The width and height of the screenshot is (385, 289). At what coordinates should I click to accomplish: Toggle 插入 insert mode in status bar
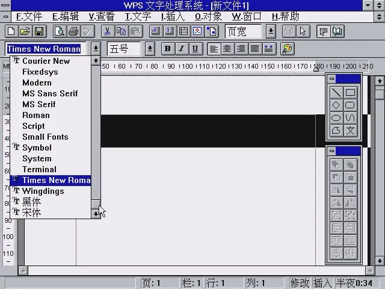pos(322,283)
